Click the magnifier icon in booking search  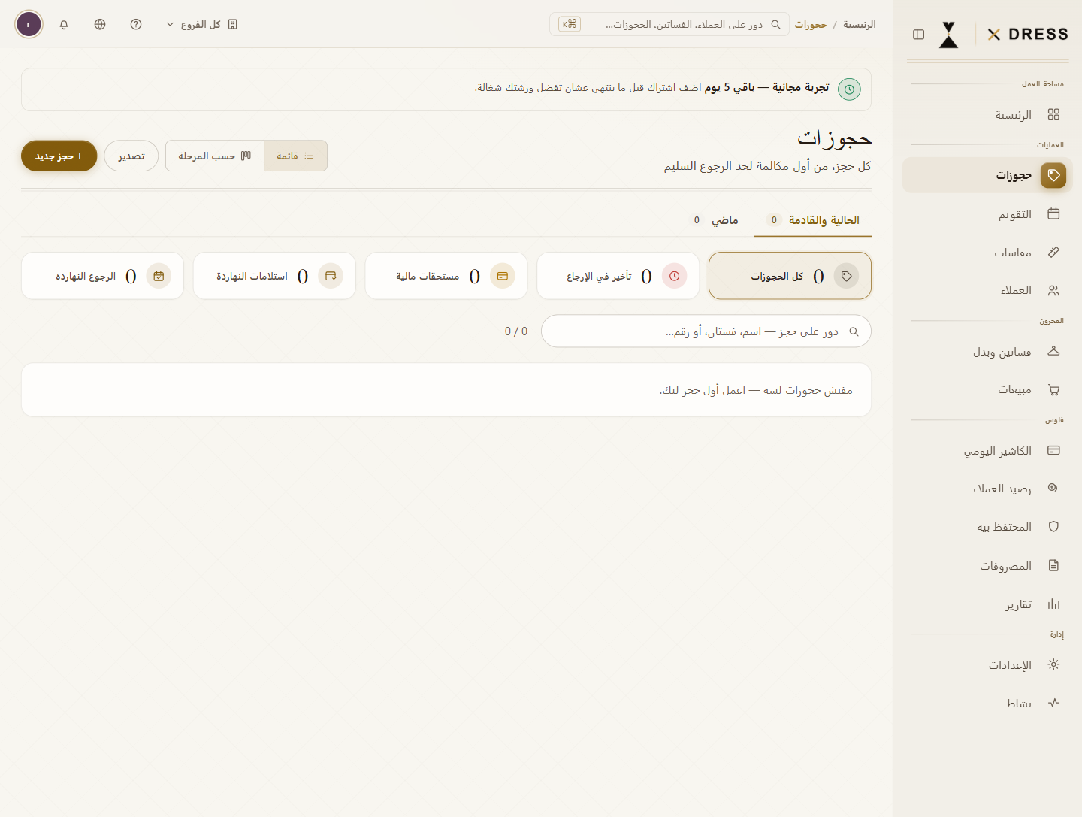(854, 331)
